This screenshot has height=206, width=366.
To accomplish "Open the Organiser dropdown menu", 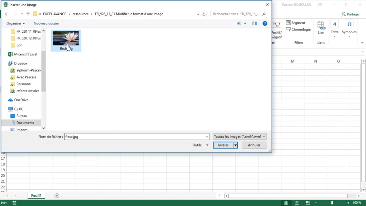I will pos(16,23).
